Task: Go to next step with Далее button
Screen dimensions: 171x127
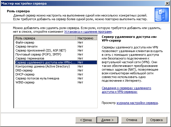Action: 107,120
